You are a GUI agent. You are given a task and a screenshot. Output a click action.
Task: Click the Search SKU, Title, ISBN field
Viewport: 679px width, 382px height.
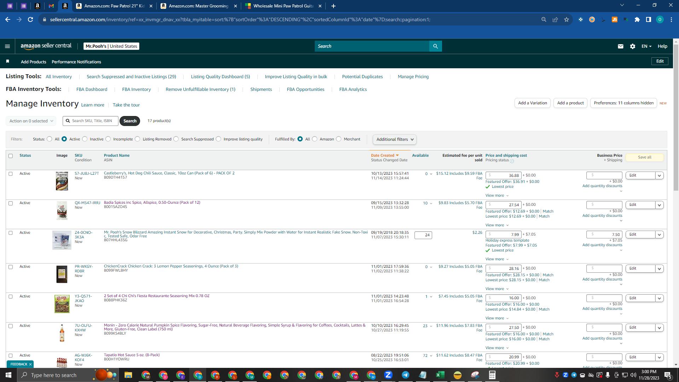(x=91, y=121)
